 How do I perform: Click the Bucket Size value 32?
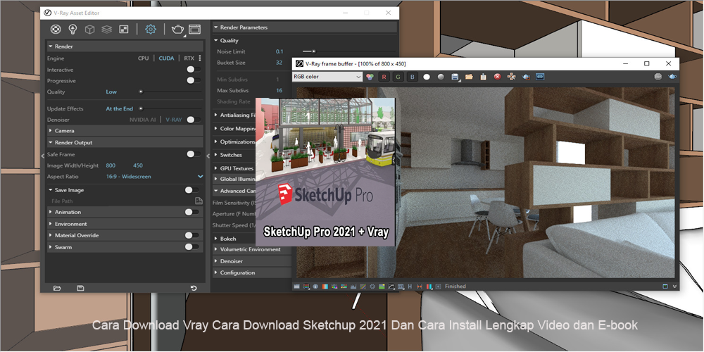point(279,63)
